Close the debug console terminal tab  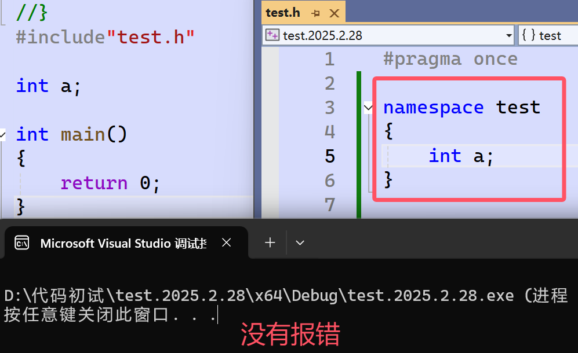pyautogui.click(x=226, y=242)
